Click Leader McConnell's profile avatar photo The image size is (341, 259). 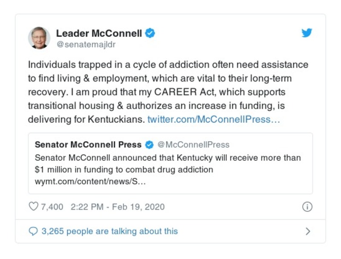tap(39, 38)
